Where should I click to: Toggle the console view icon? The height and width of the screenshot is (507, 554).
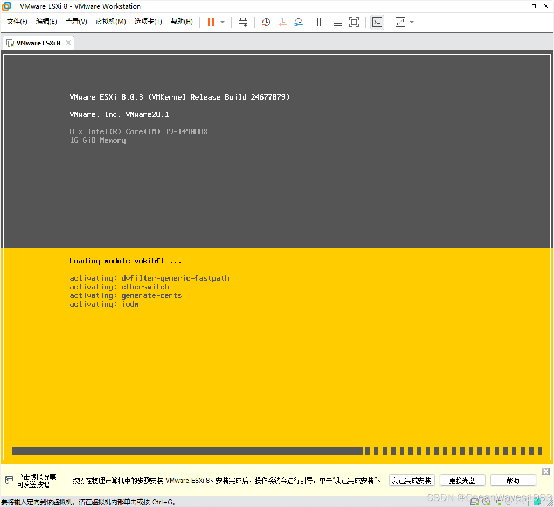pos(377,22)
